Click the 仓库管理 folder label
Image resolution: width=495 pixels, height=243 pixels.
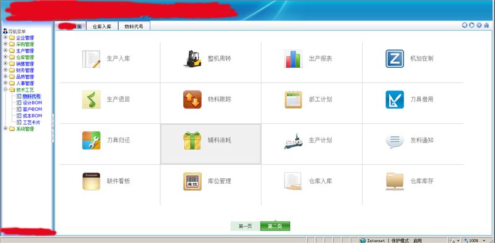coord(25,57)
